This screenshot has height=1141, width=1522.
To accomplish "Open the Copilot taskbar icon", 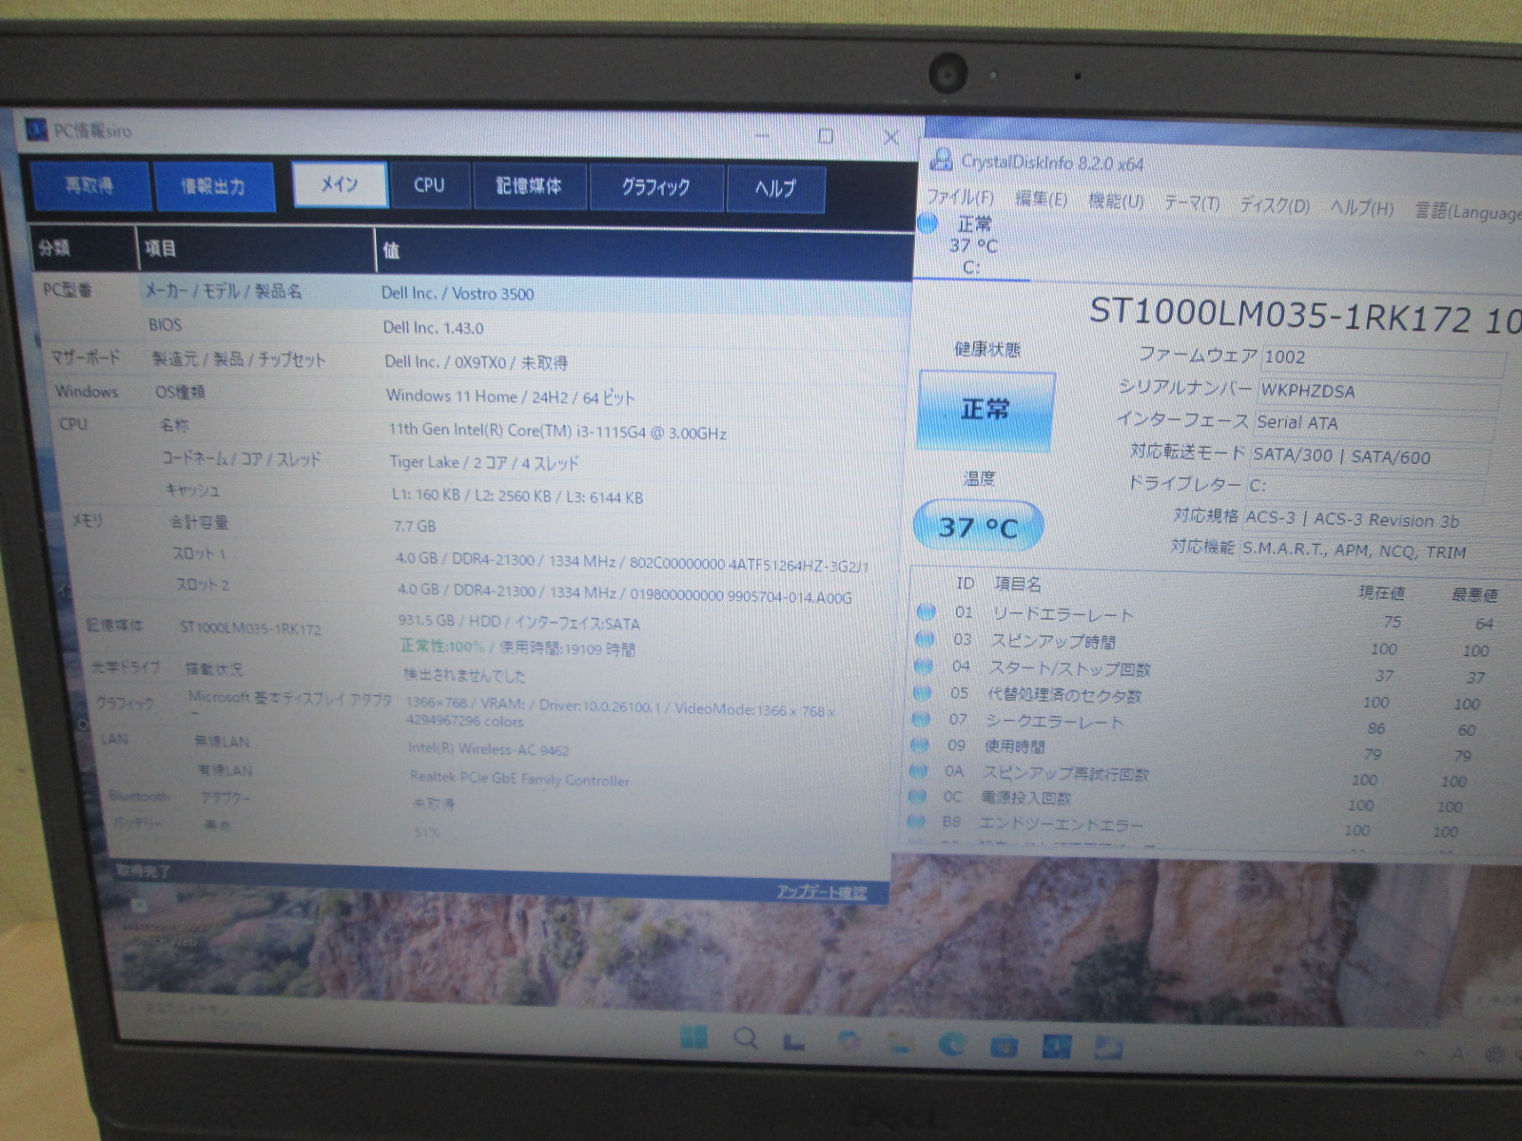I will [849, 1041].
